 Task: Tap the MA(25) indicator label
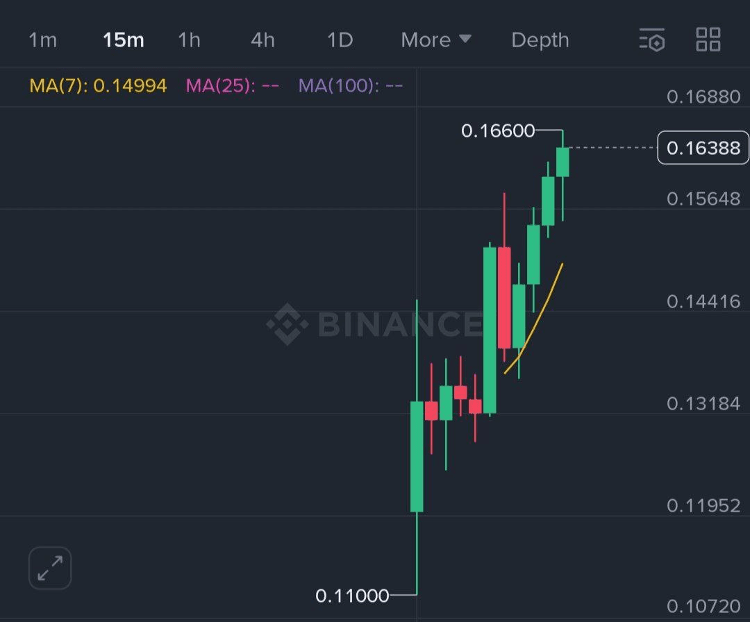click(233, 86)
